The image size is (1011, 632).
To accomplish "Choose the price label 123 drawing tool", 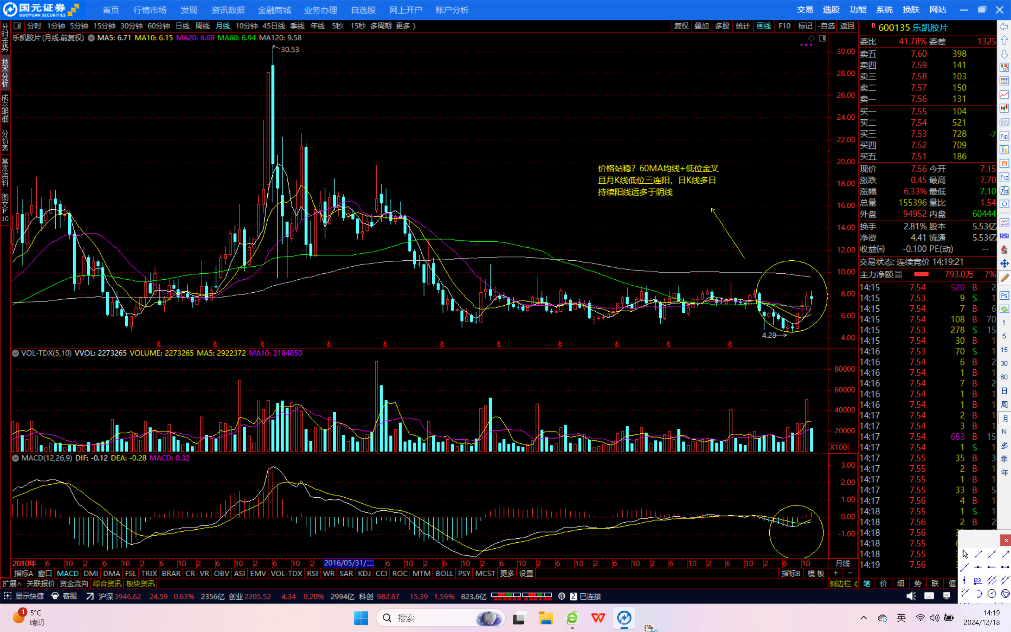I will tap(978, 581).
